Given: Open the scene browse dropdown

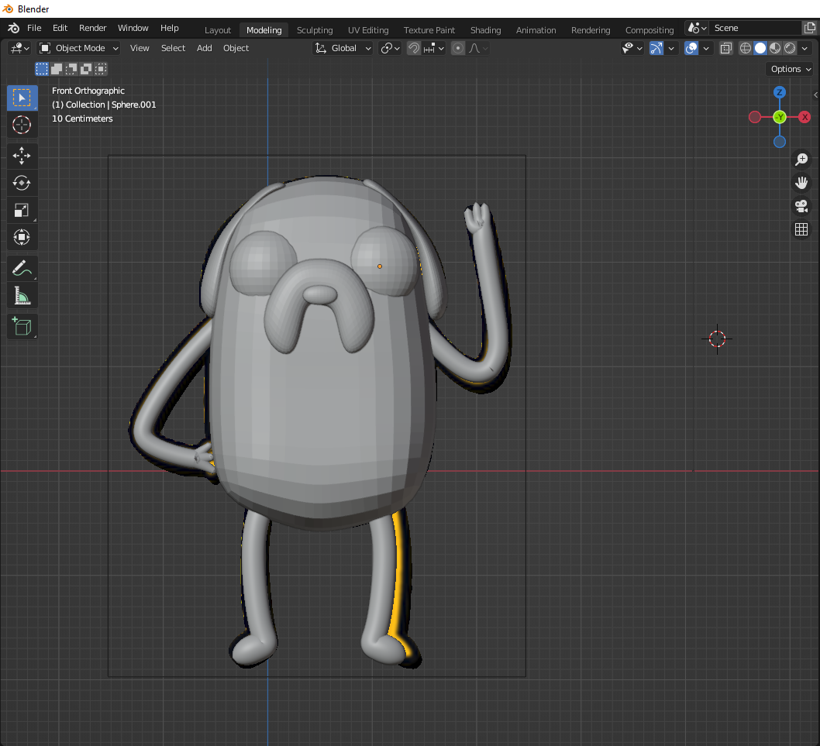Looking at the screenshot, I should coord(697,28).
